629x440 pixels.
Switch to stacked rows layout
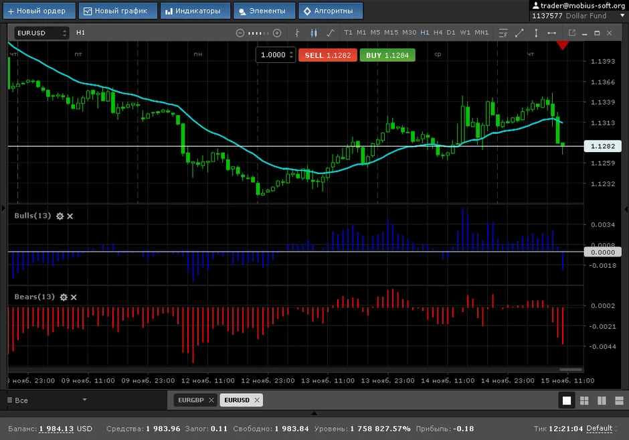pyautogui.click(x=619, y=400)
